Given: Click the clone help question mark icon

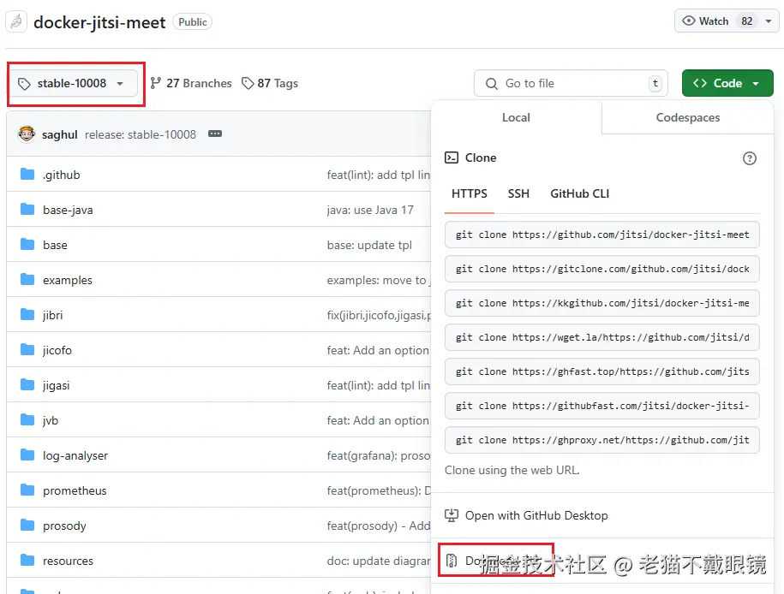Looking at the screenshot, I should (749, 158).
